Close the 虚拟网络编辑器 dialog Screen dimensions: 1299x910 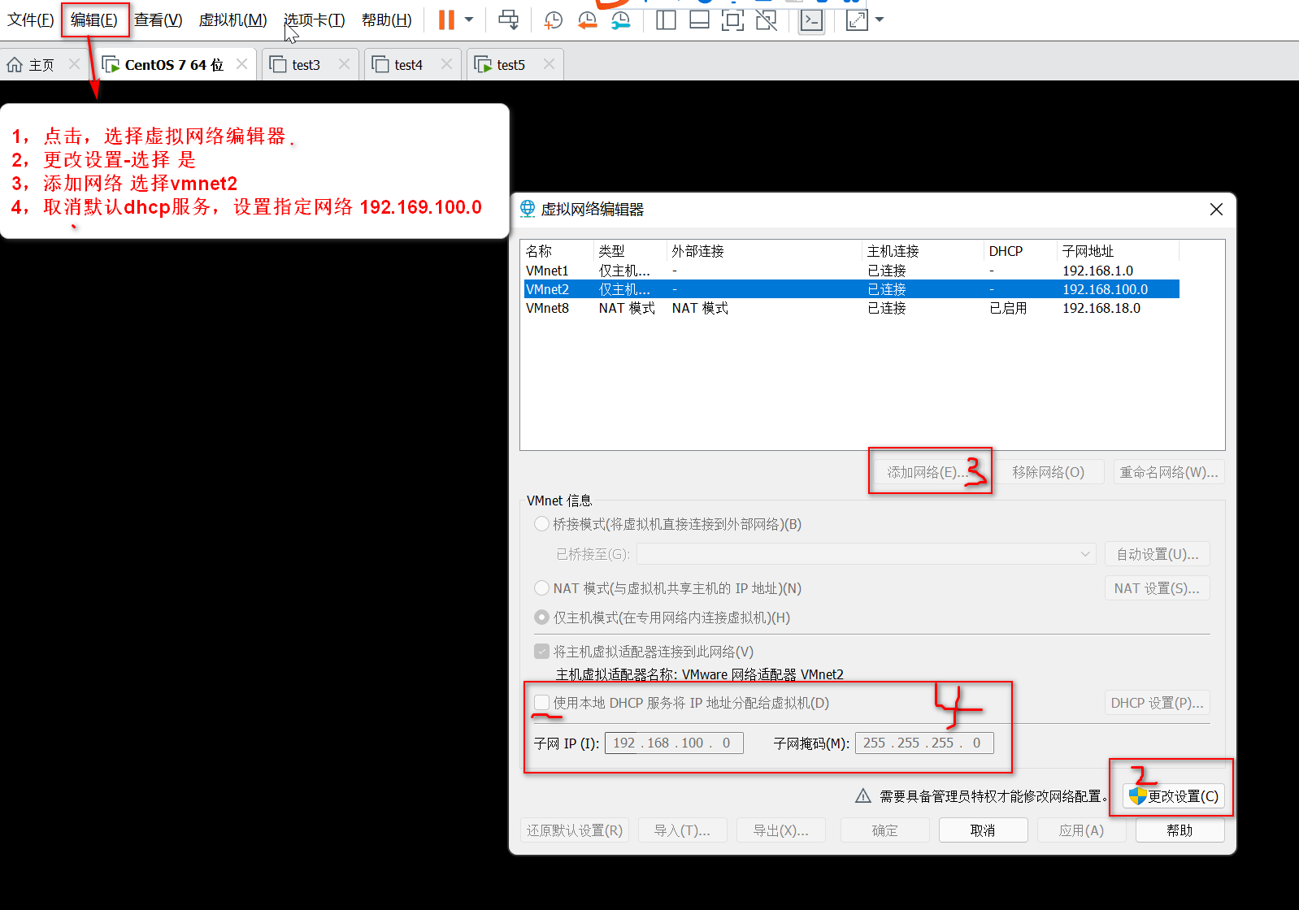1216,209
